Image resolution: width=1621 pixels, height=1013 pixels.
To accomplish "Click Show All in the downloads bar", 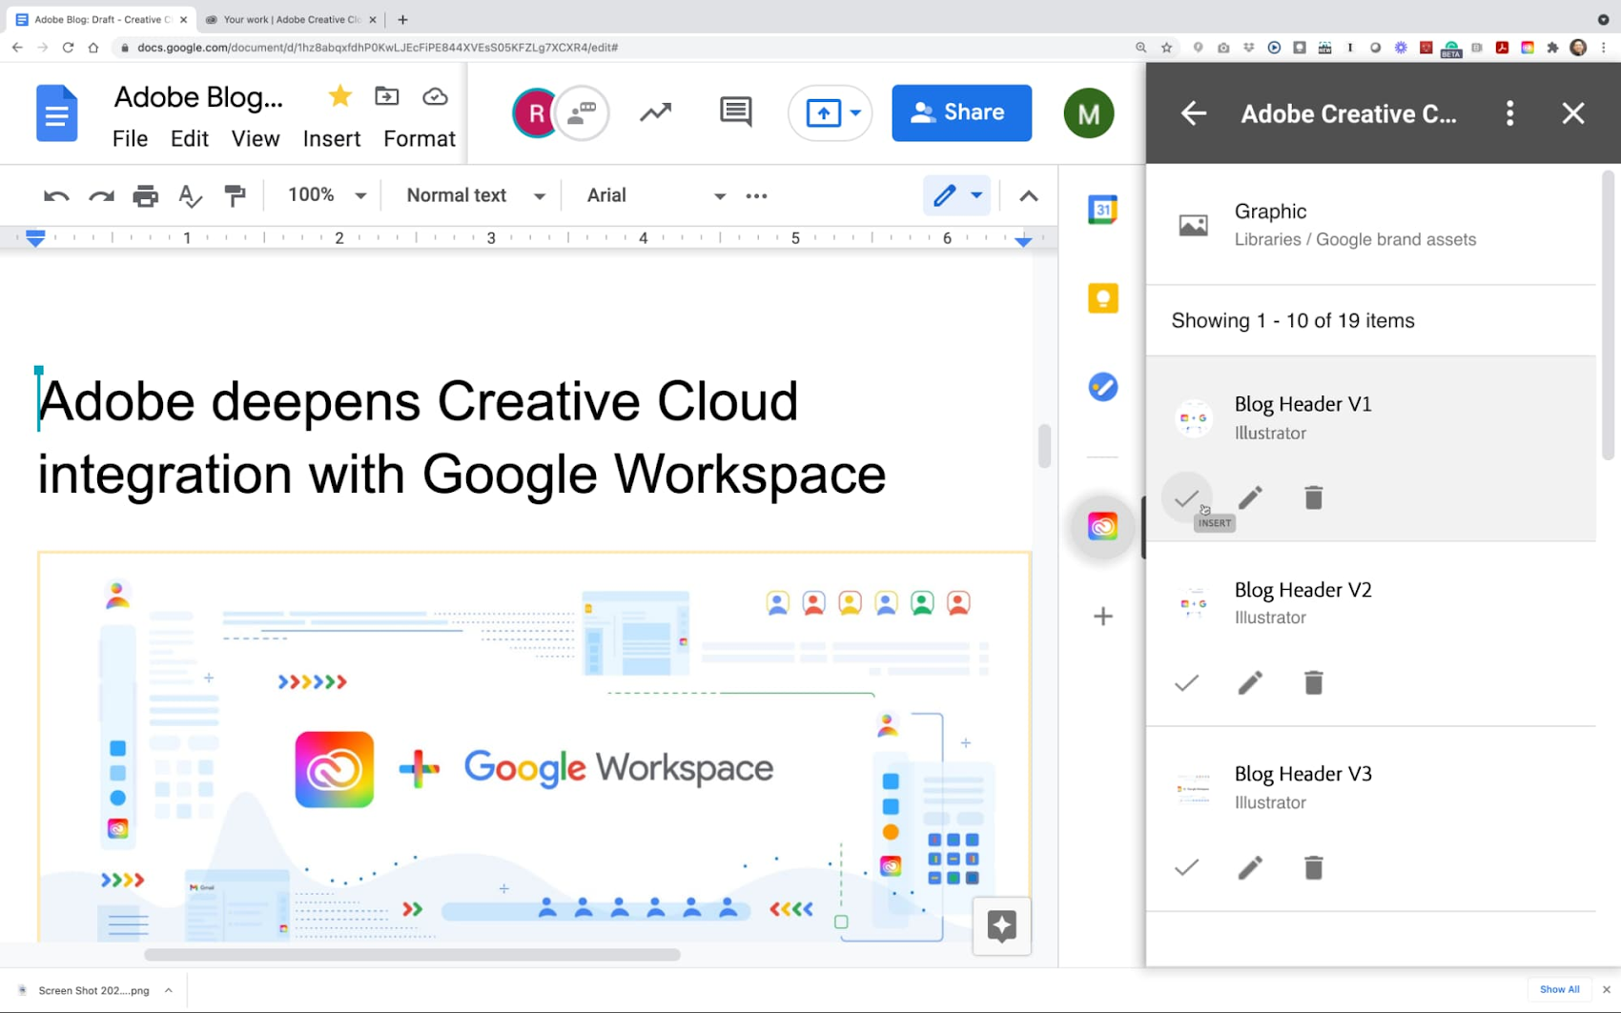I will [x=1559, y=989].
